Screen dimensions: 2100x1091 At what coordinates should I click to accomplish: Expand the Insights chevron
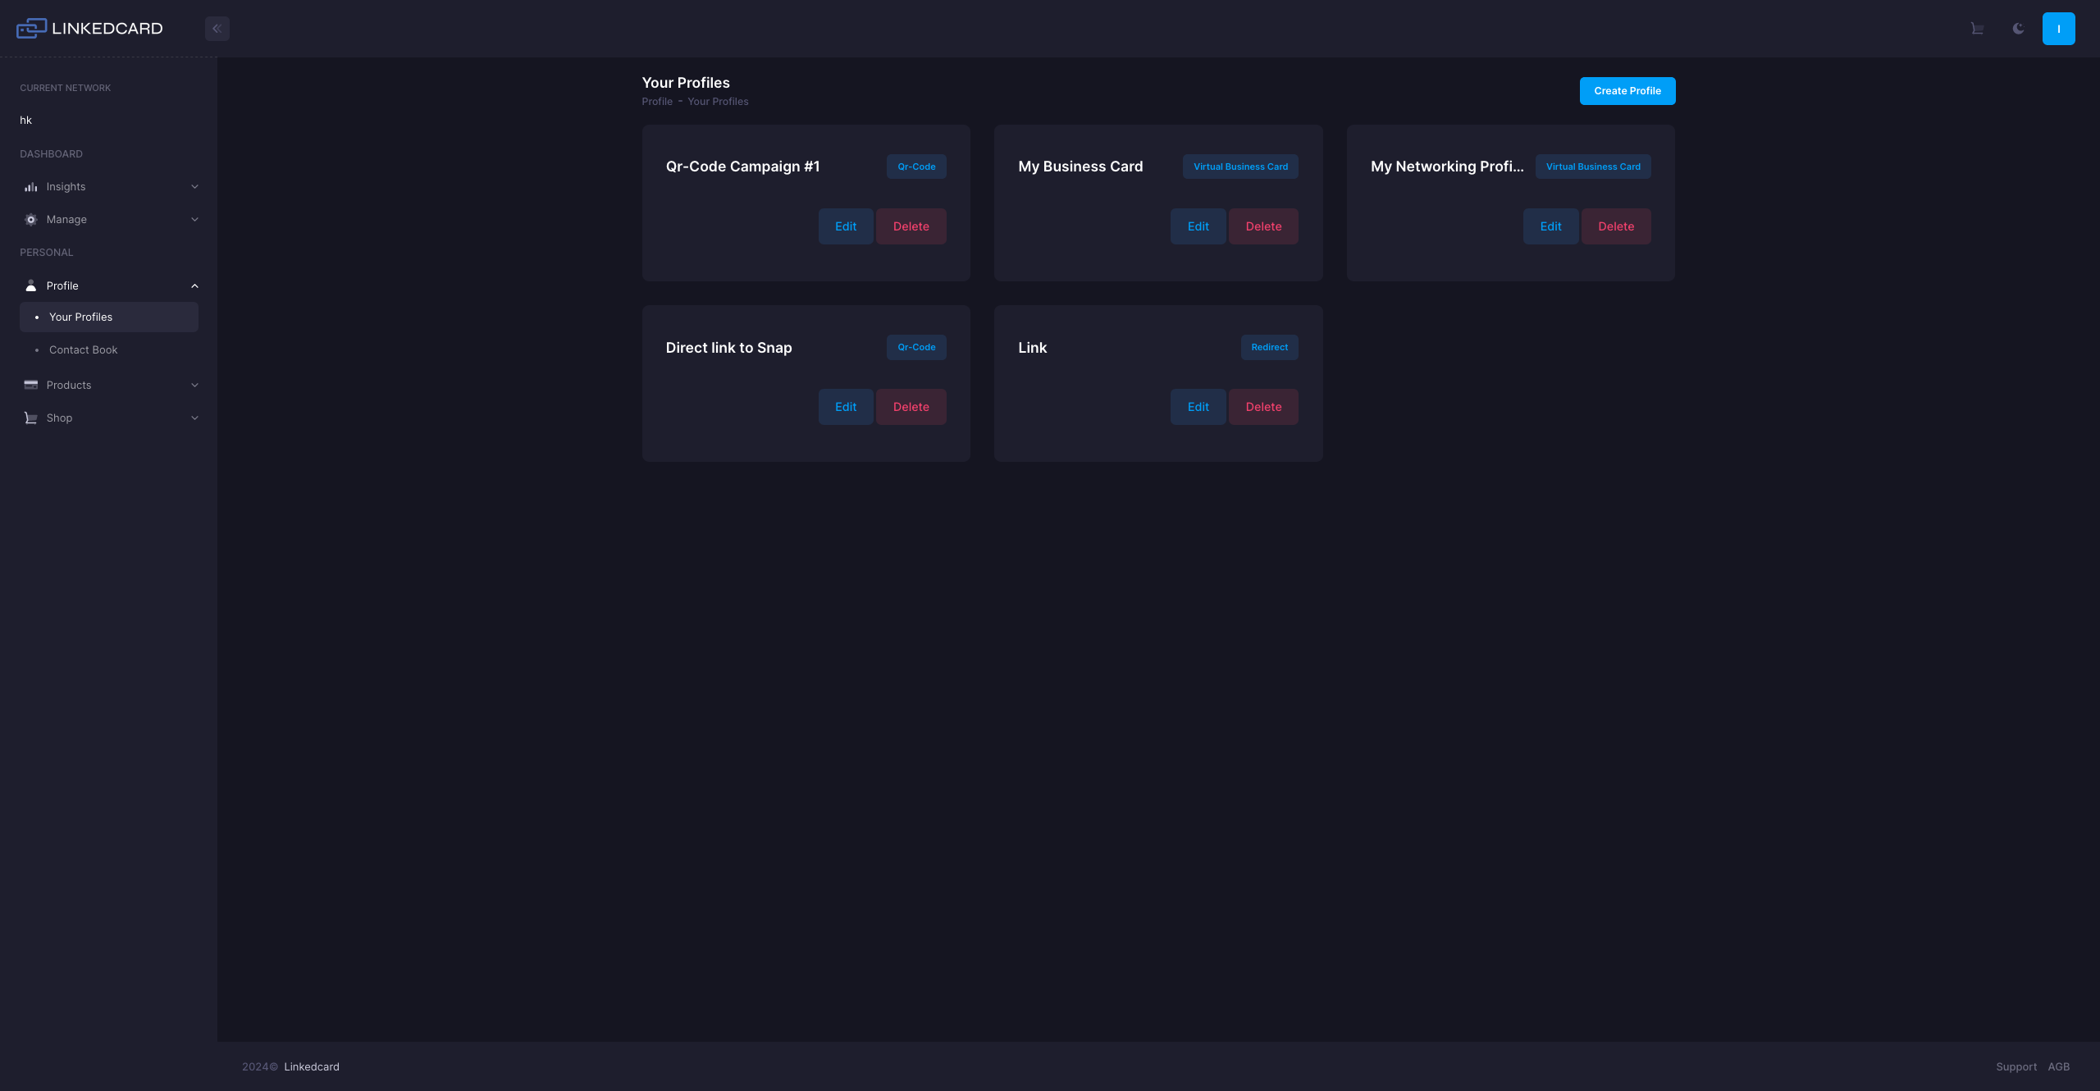click(194, 187)
